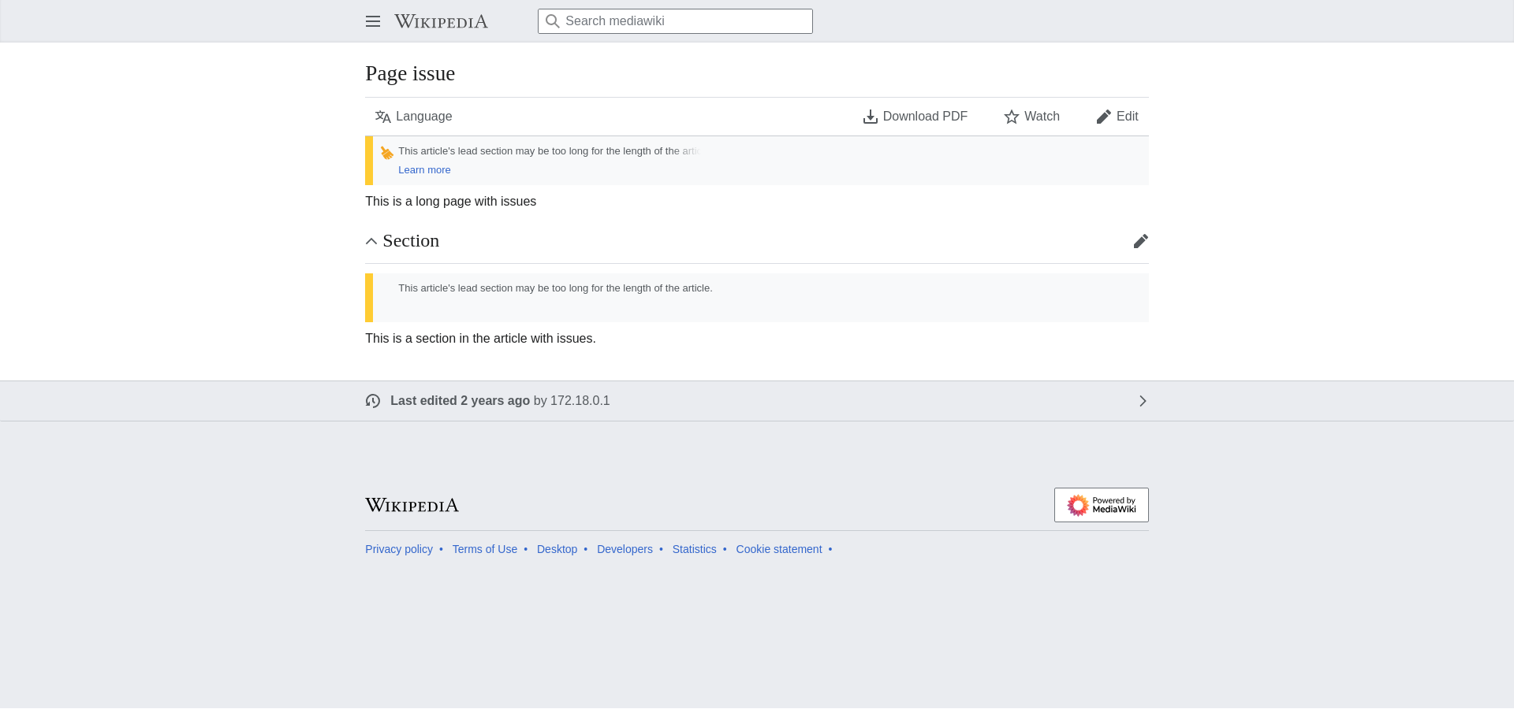Click the Download PDF icon
The height and width of the screenshot is (709, 1514).
point(871,117)
